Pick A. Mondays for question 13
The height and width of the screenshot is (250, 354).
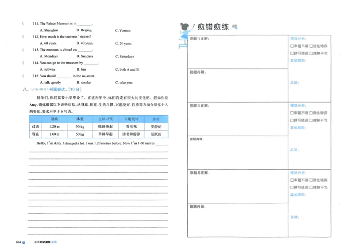point(49,57)
